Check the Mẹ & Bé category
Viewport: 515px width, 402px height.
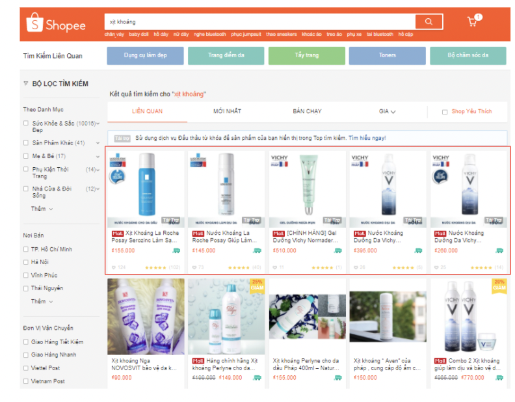26,156
